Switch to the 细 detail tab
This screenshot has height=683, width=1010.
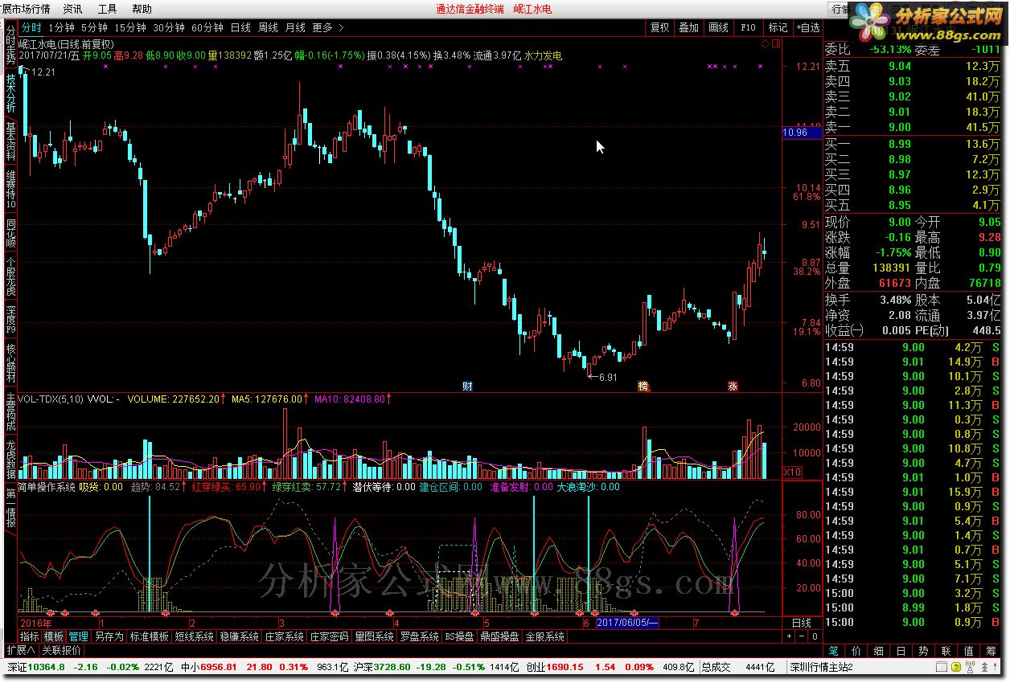tap(879, 651)
